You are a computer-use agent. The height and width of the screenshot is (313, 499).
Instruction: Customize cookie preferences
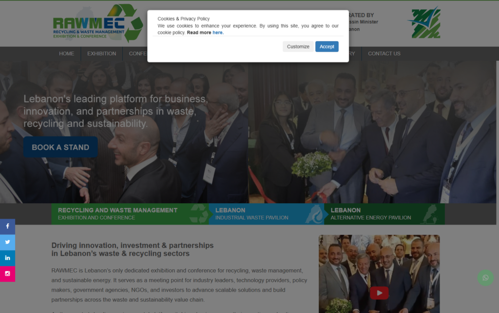tap(298, 47)
